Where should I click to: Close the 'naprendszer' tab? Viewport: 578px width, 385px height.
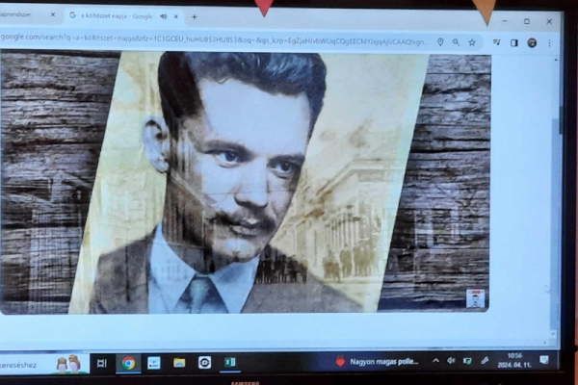[53, 14]
